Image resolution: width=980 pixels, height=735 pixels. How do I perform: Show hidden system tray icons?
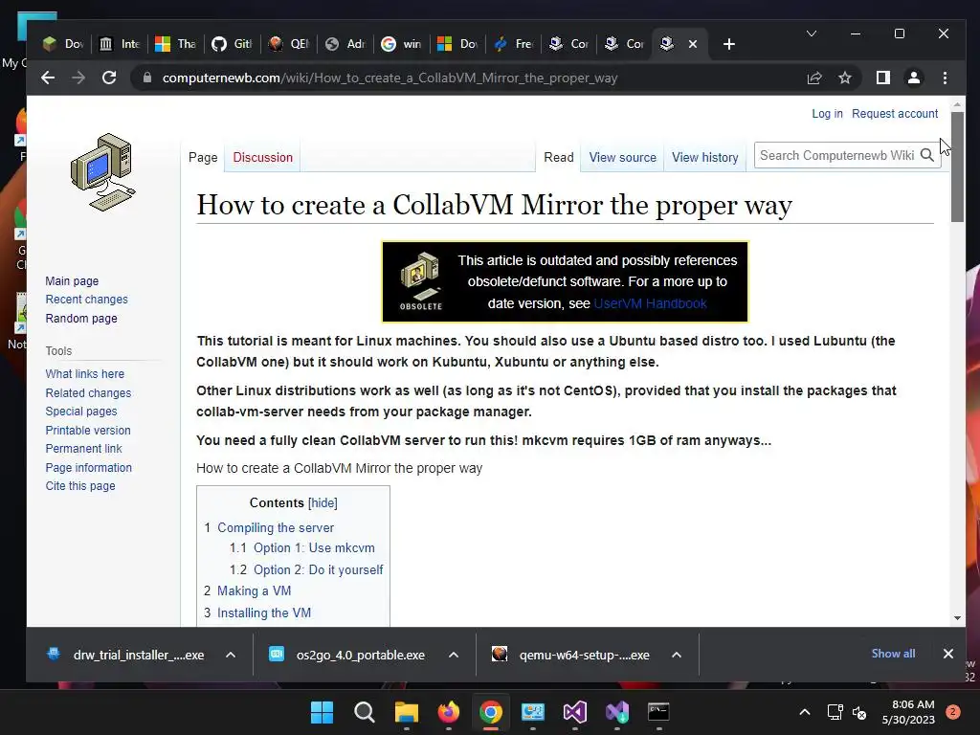[x=805, y=712]
